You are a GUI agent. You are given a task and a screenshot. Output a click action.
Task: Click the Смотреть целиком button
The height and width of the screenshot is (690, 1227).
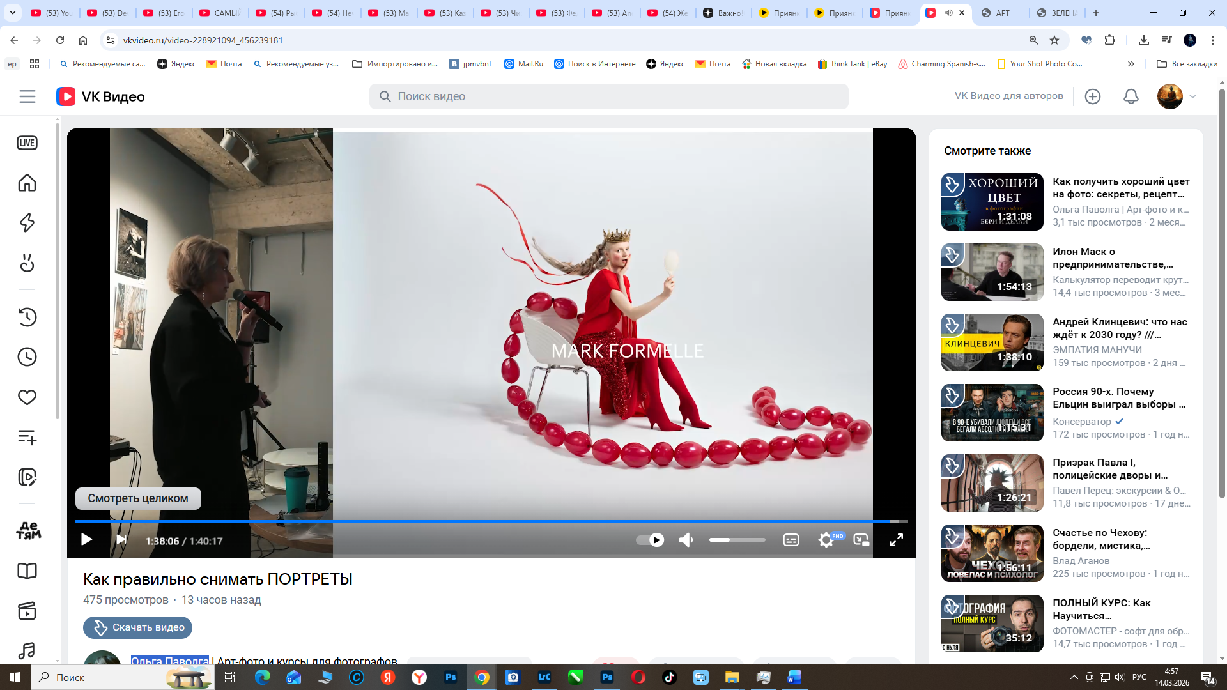point(138,498)
